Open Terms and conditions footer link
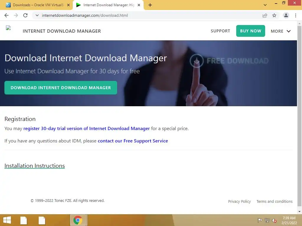This screenshot has height=226, width=302. point(275,201)
